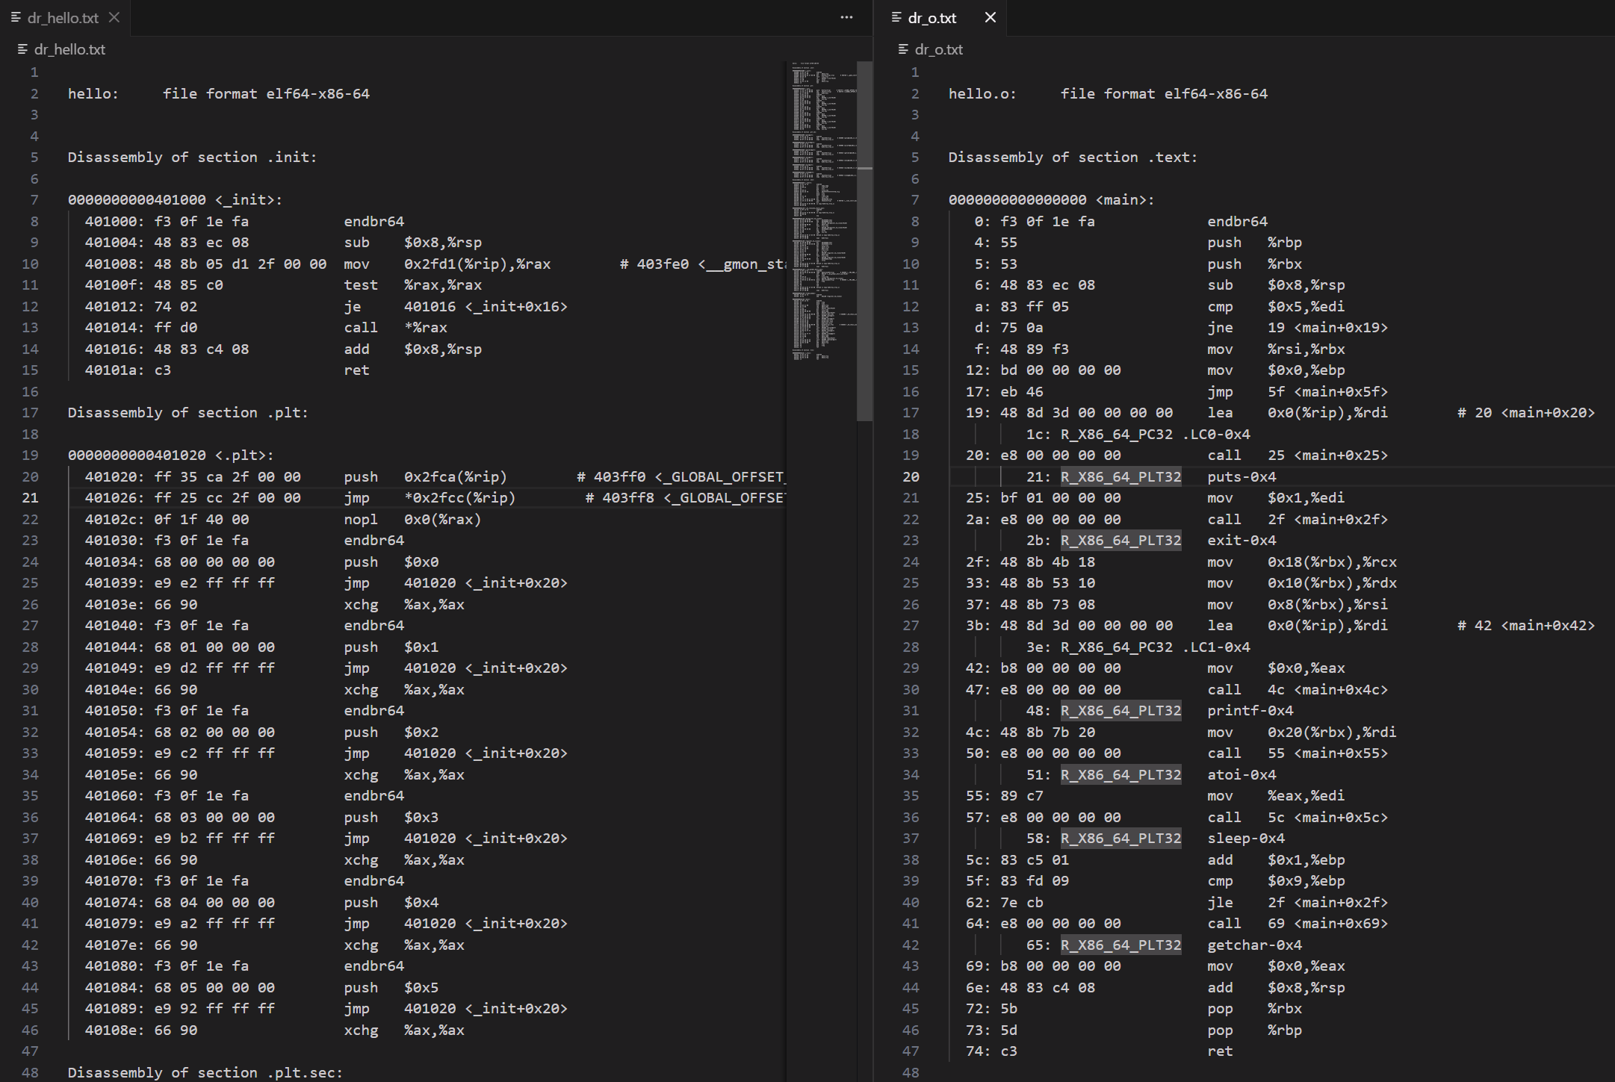The width and height of the screenshot is (1615, 1082).
Task: Select line number 21 in dr_hello.txt
Action: coord(30,498)
